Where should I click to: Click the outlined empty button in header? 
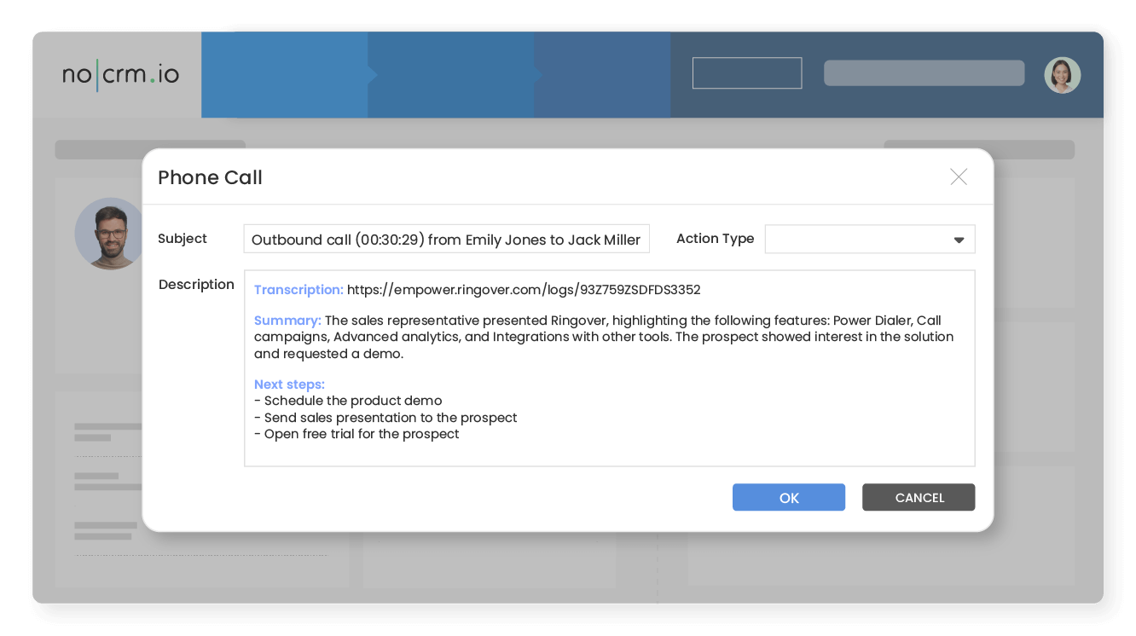(746, 73)
